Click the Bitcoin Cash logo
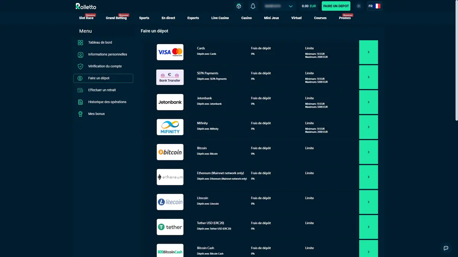The width and height of the screenshot is (458, 257). pyautogui.click(x=170, y=251)
